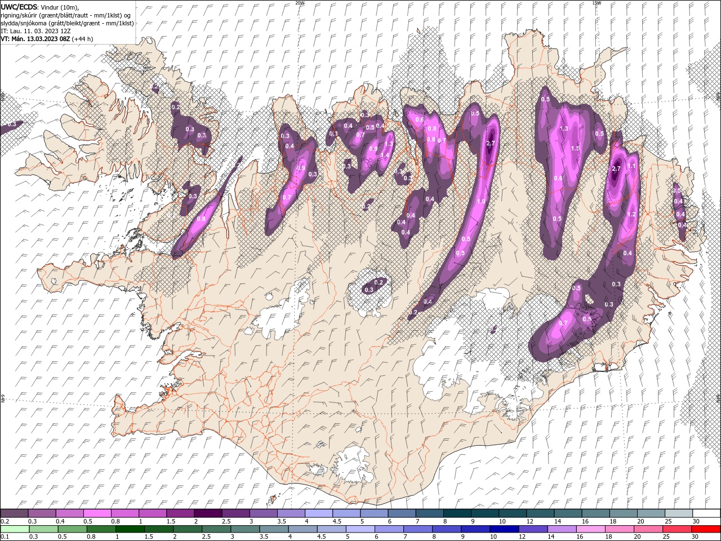Pick the pale green 0.1 rain legend swatch

[x=15, y=529]
